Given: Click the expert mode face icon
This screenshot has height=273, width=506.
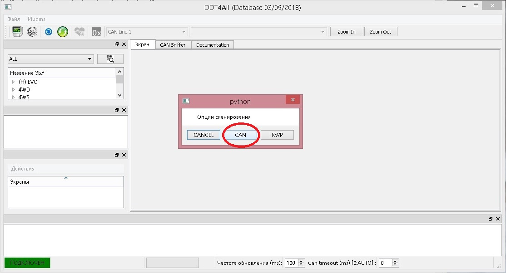Looking at the screenshot, I should 32,32.
